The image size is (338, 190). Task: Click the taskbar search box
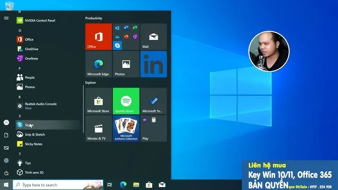click(x=58, y=185)
